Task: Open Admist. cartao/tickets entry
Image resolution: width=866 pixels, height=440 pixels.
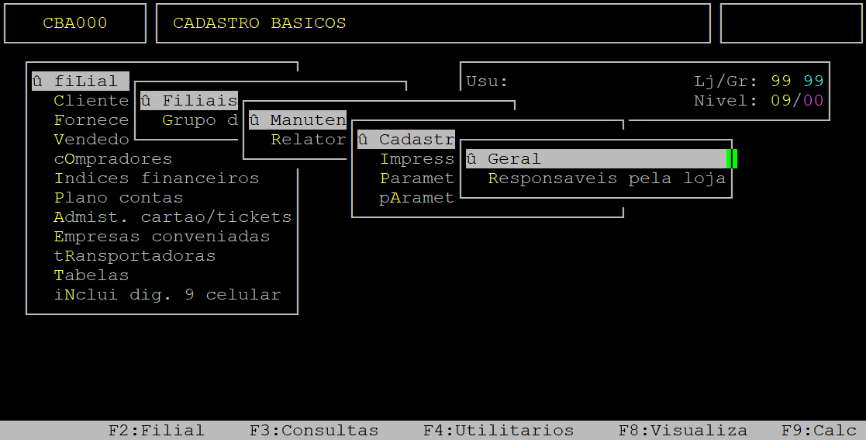Action: [x=172, y=217]
